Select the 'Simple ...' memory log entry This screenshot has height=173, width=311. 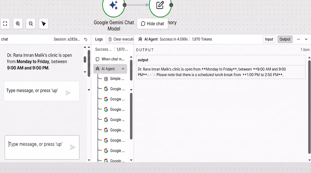(x=114, y=79)
